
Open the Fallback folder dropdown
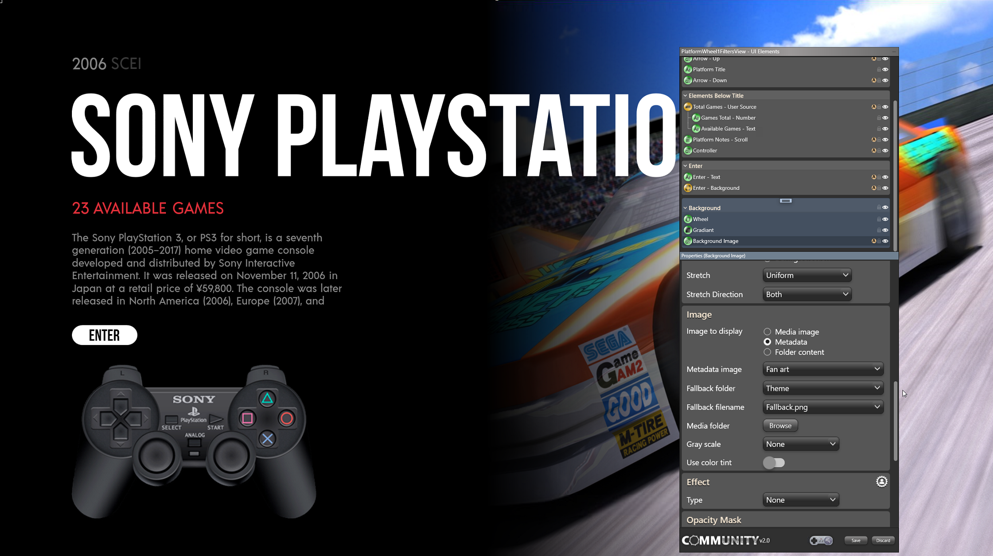coord(823,388)
